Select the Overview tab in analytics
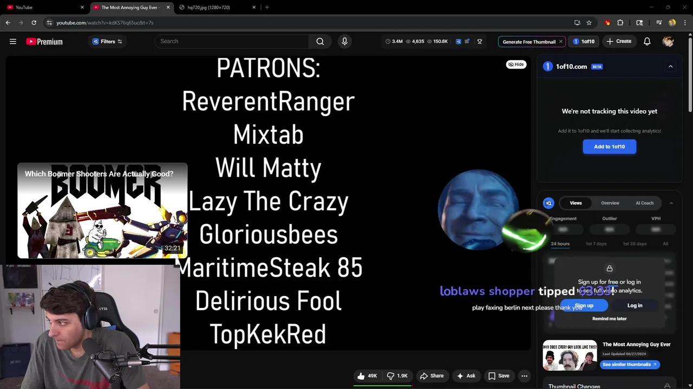 point(610,203)
